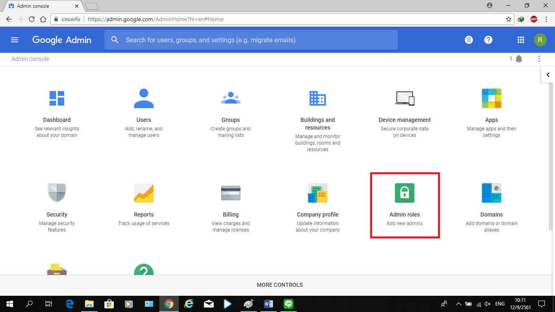Select the Admin console browser tab
The height and width of the screenshot is (312, 555).
41,6
